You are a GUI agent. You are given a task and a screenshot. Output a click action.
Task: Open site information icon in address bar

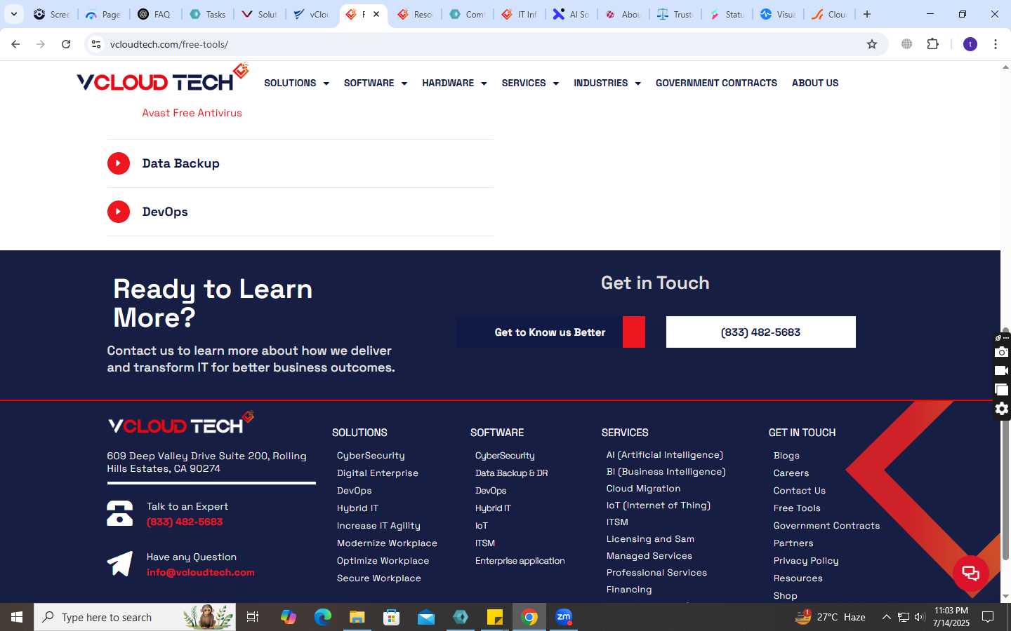(96, 44)
